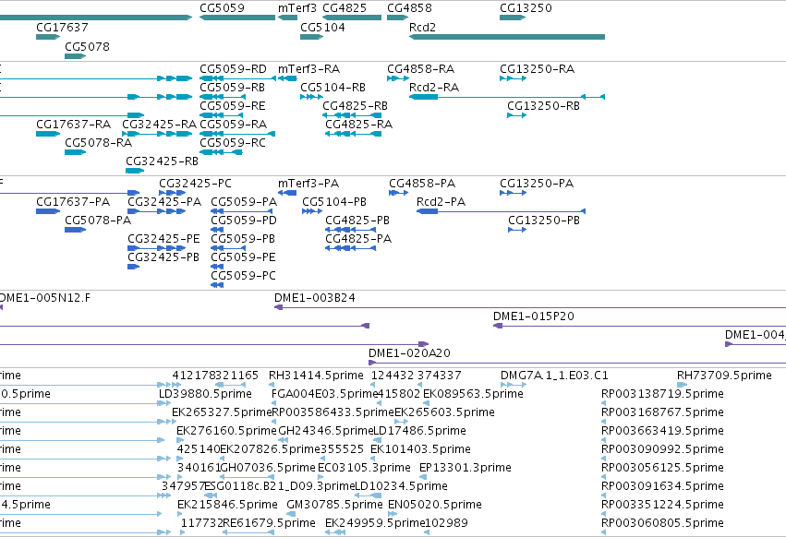Click protein CG5104-PB
The width and height of the screenshot is (786, 537).
[x=312, y=211]
